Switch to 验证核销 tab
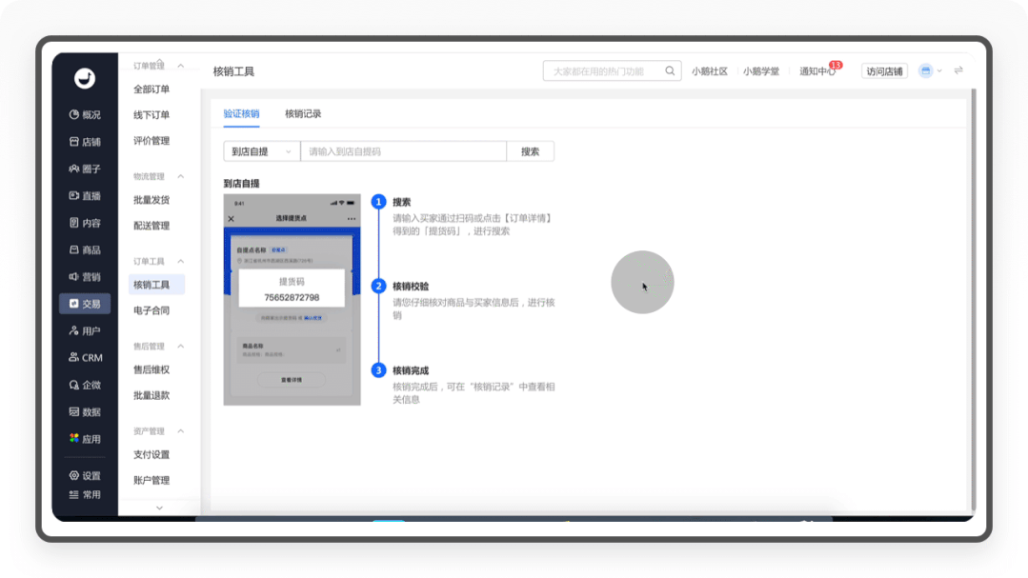The width and height of the screenshot is (1028, 578). 241,114
